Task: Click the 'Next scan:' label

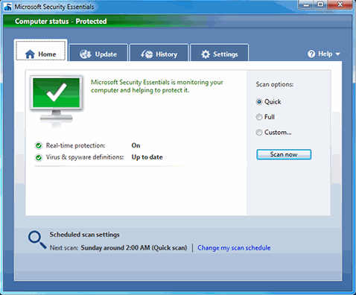Action: pyautogui.click(x=64, y=248)
